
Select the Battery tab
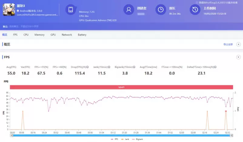82,35
